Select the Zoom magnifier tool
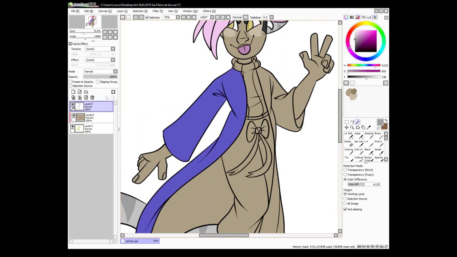Viewport: 457px width, 257px height. 352,127
